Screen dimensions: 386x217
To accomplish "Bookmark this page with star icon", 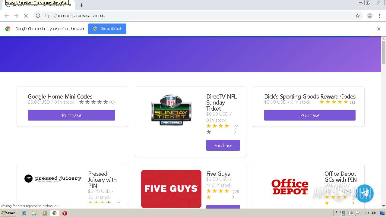I will coord(358,16).
